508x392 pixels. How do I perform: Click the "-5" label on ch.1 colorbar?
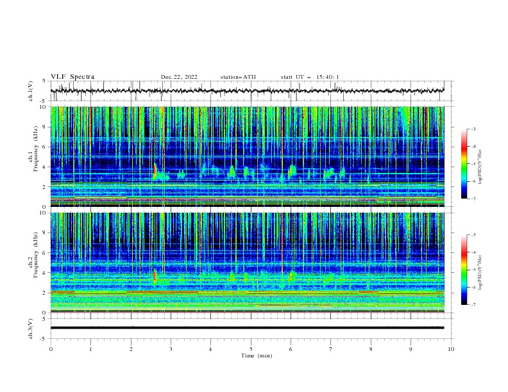(x=473, y=164)
